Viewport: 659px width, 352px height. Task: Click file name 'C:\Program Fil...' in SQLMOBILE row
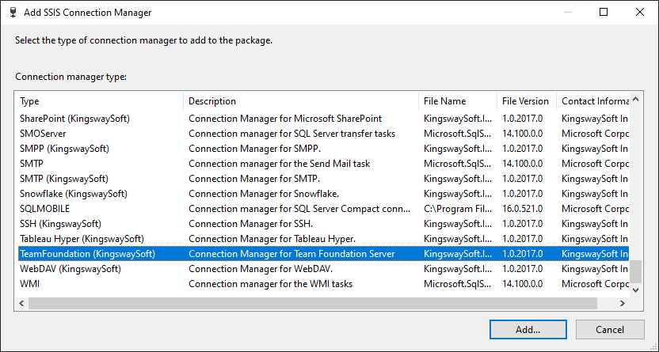tap(457, 209)
